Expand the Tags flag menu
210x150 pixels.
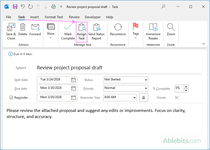click(135, 31)
